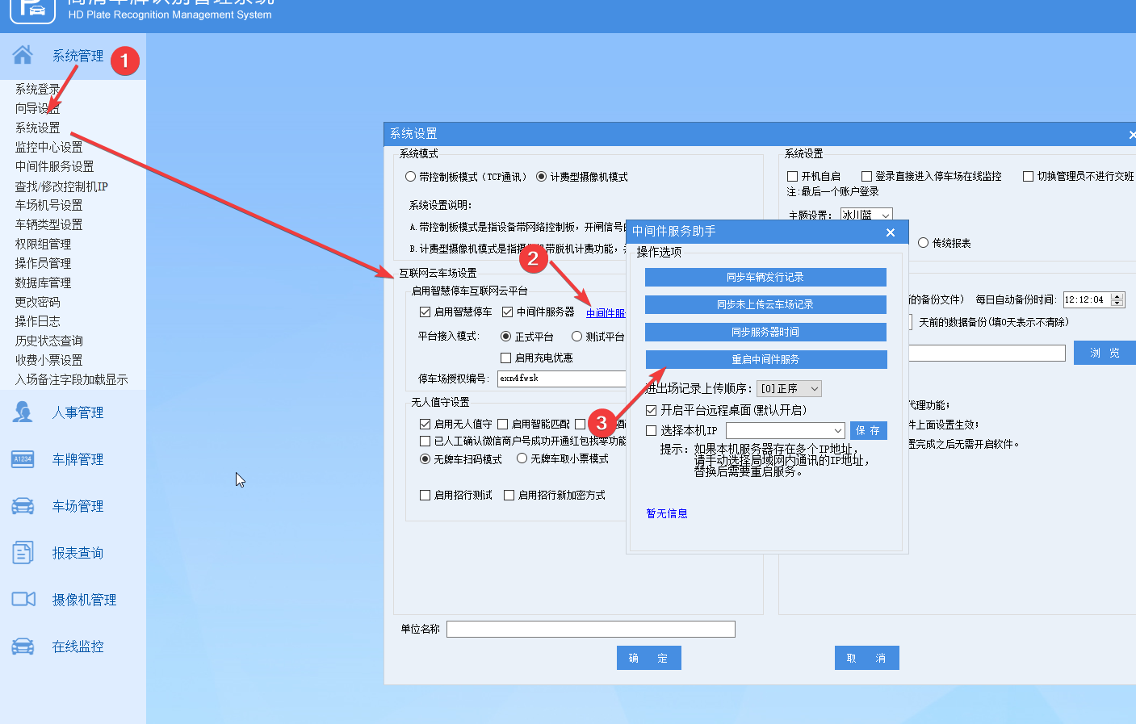
Task: Enable the 选择本机IP checkbox
Action: click(x=652, y=431)
